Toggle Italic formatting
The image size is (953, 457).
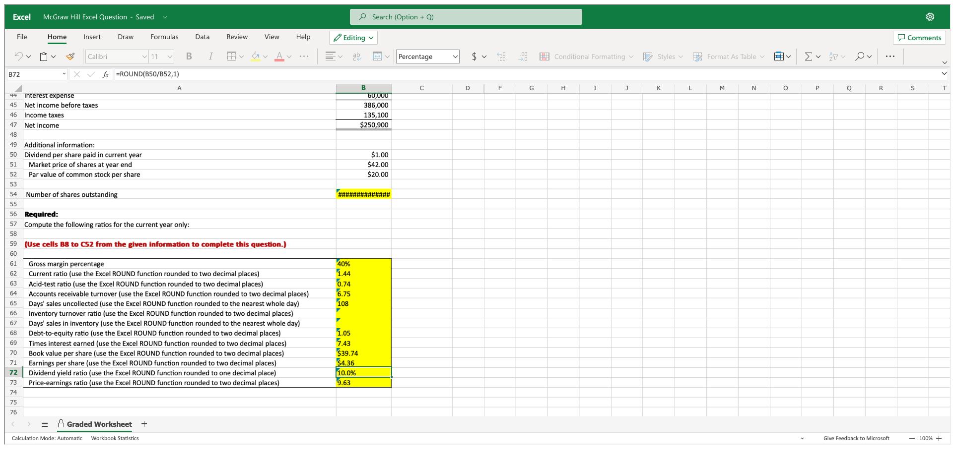tap(210, 57)
